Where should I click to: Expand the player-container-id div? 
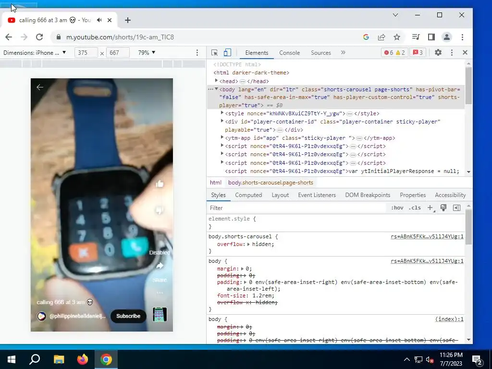click(x=222, y=121)
